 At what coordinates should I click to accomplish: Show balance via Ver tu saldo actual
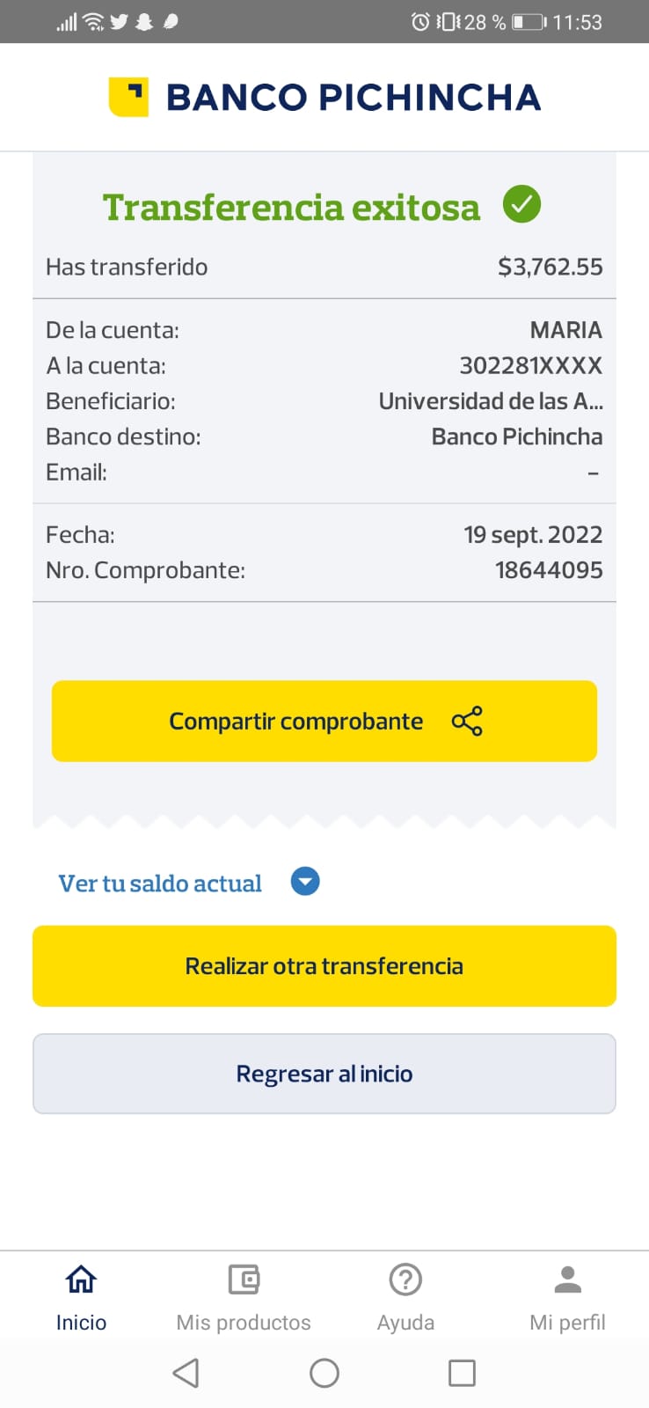[x=160, y=884]
